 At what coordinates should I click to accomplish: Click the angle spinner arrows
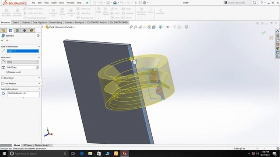coord(37,67)
